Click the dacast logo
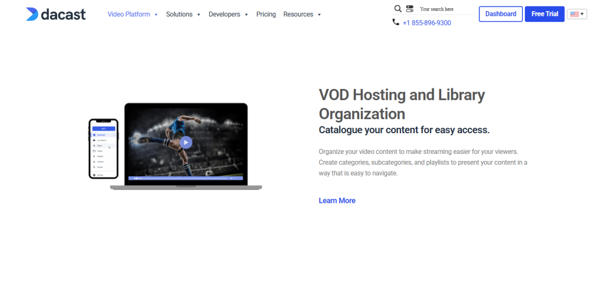This screenshot has width=604, height=290. (56, 14)
